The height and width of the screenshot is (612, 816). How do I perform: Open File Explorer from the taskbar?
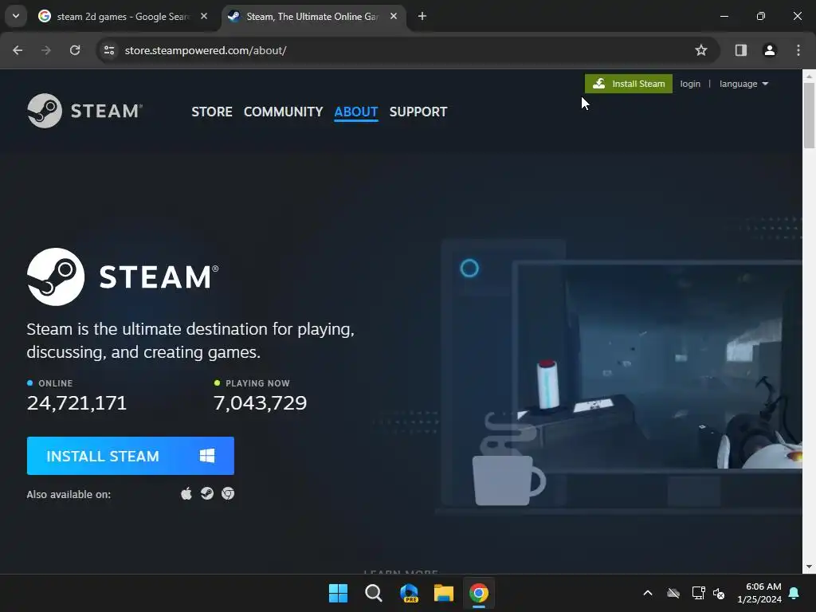[444, 593]
